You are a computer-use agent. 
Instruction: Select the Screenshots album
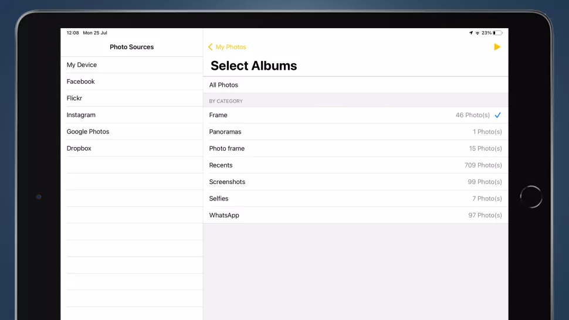tap(355, 182)
